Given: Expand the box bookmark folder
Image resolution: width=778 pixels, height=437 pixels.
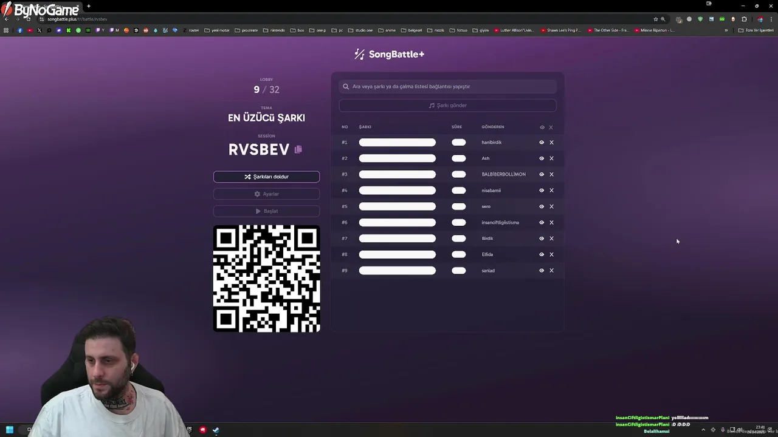Looking at the screenshot, I should (x=297, y=30).
